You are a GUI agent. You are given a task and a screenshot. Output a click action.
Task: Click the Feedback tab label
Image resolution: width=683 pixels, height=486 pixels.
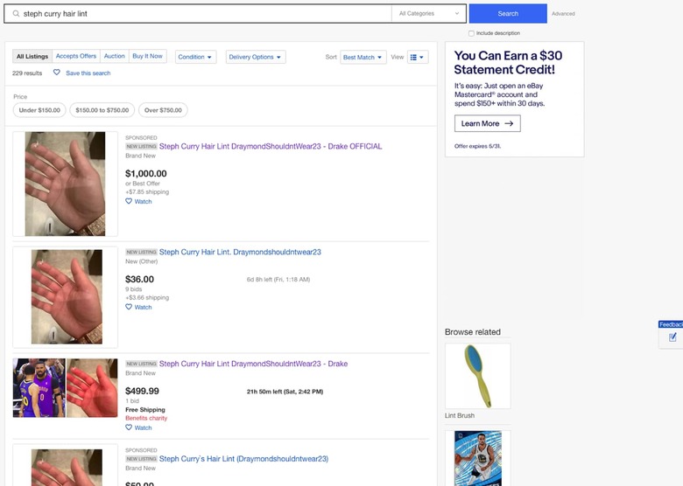click(x=671, y=324)
